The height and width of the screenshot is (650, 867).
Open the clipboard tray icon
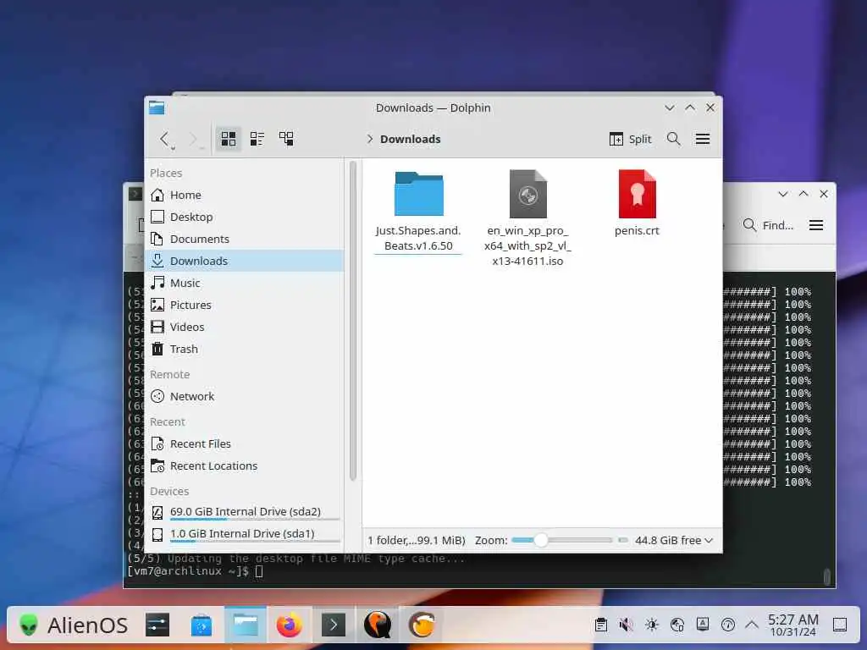point(601,625)
